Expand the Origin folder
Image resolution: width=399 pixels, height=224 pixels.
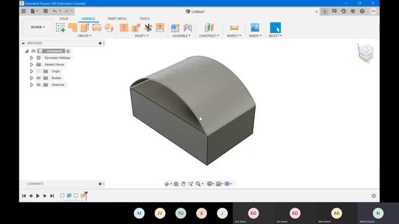pos(32,72)
